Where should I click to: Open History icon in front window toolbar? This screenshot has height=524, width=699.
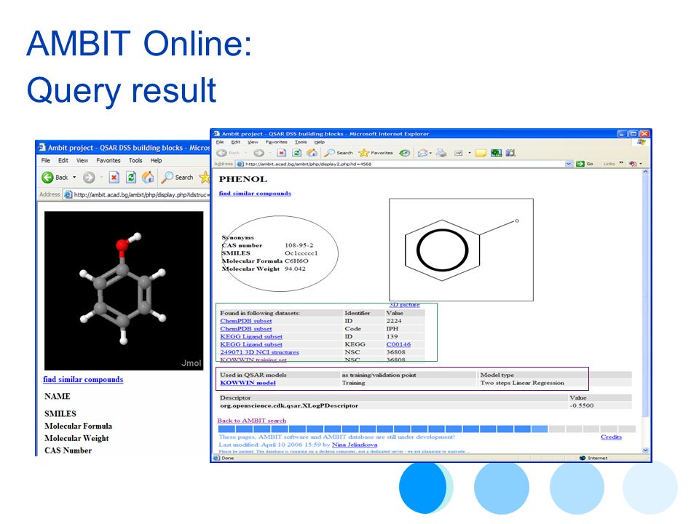tap(404, 153)
